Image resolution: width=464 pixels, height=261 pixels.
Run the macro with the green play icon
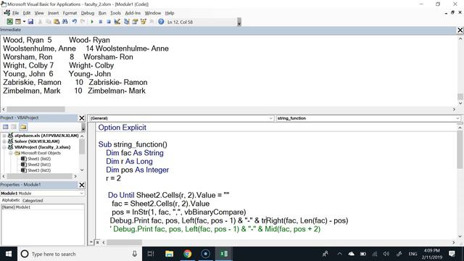point(92,22)
